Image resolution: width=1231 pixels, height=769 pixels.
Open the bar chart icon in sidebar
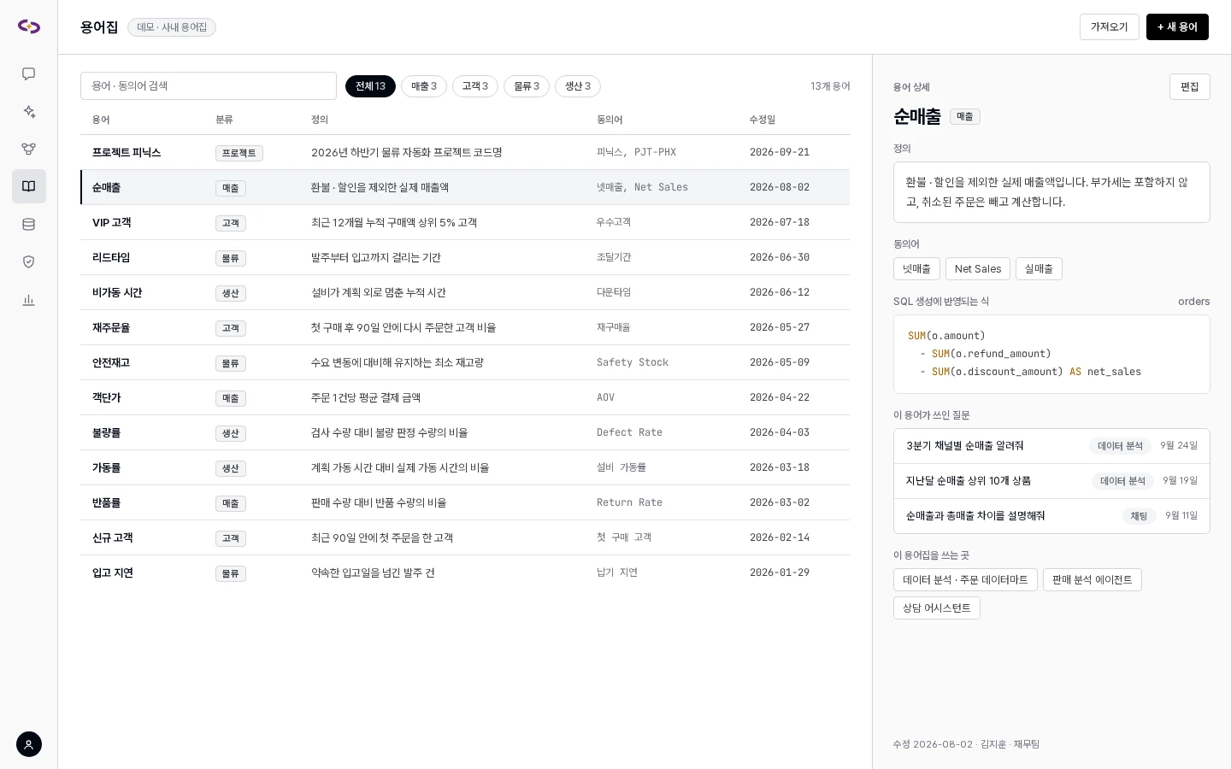click(29, 300)
